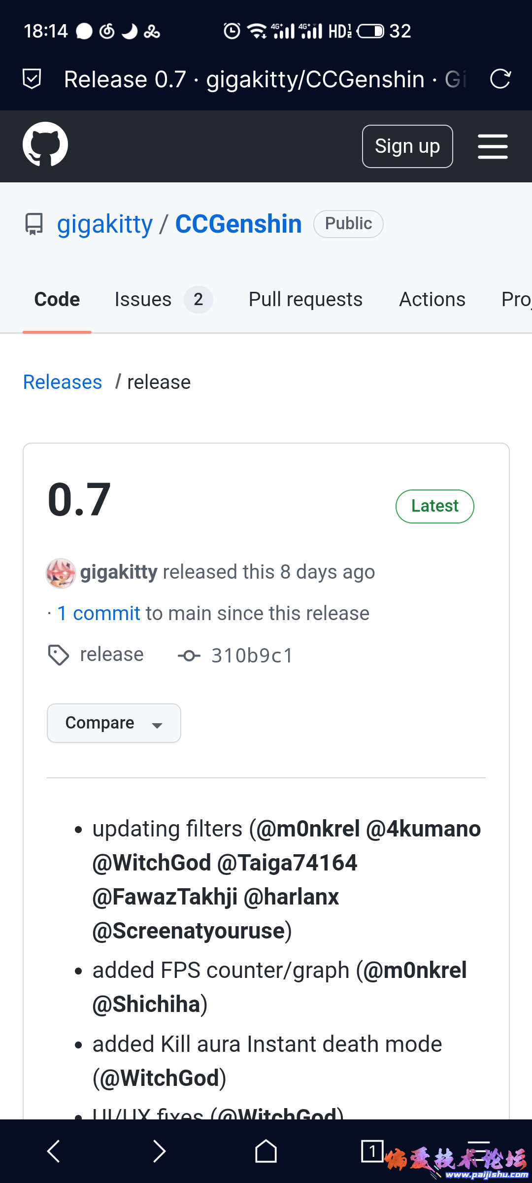Screen dimensions: 532x1183
Task: Select the release tag icon
Action: coord(59,655)
